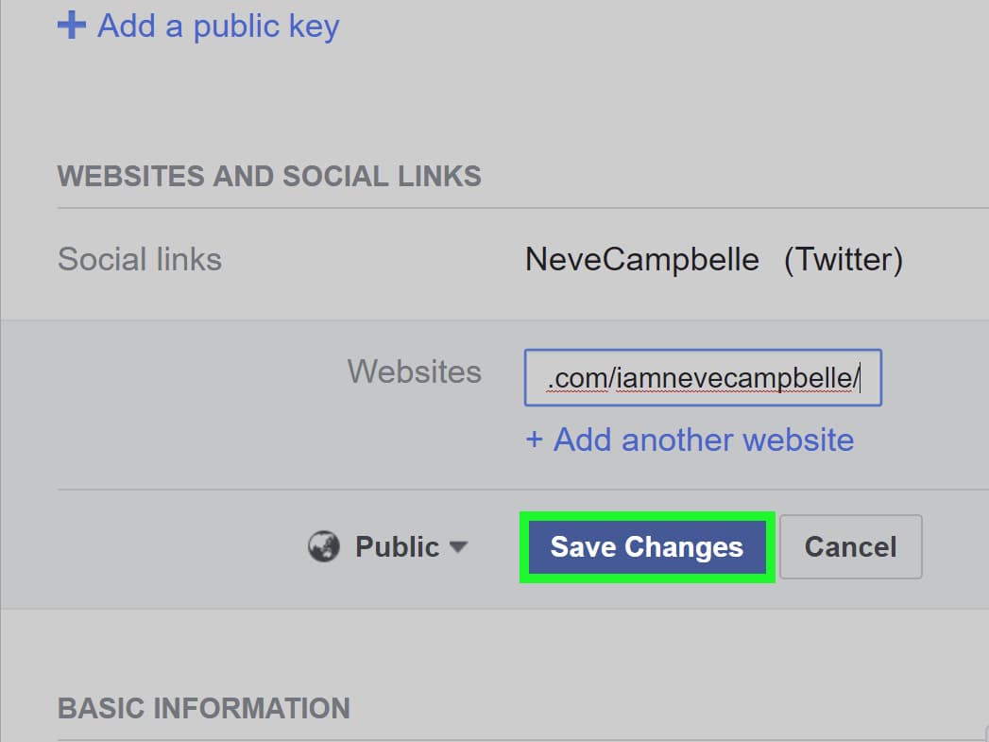Click the plus icon beside Add a public key
The height and width of the screenshot is (742, 989).
pos(72,26)
